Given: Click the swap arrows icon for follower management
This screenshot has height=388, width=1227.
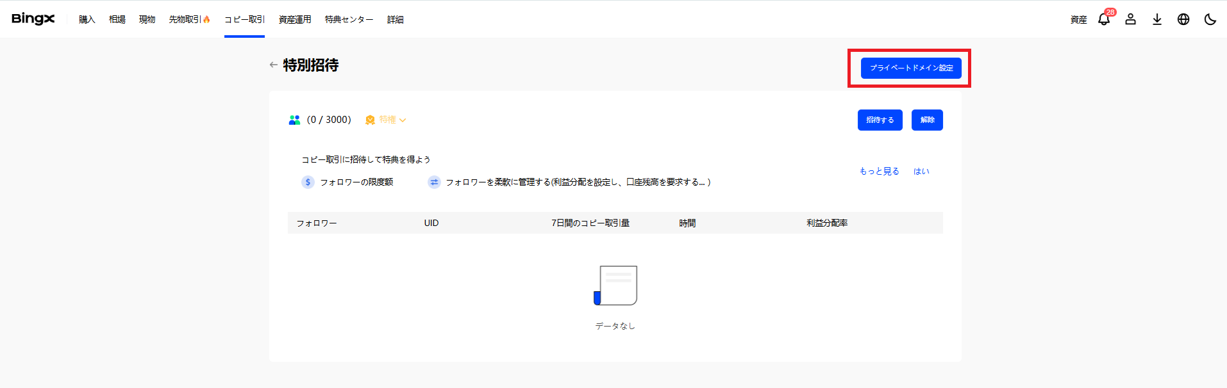Looking at the screenshot, I should (x=434, y=182).
